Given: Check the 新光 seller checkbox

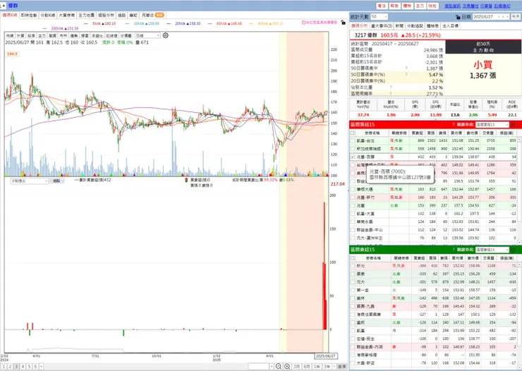Looking at the screenshot, I should 353,266.
